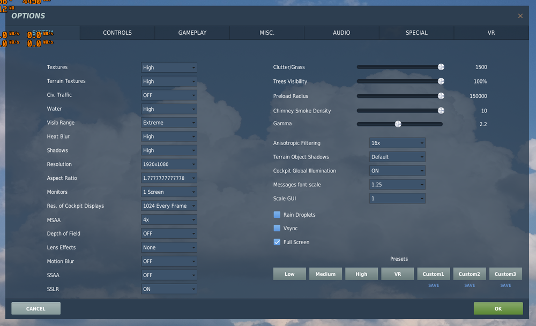Open the Monitors dropdown

coord(169,192)
